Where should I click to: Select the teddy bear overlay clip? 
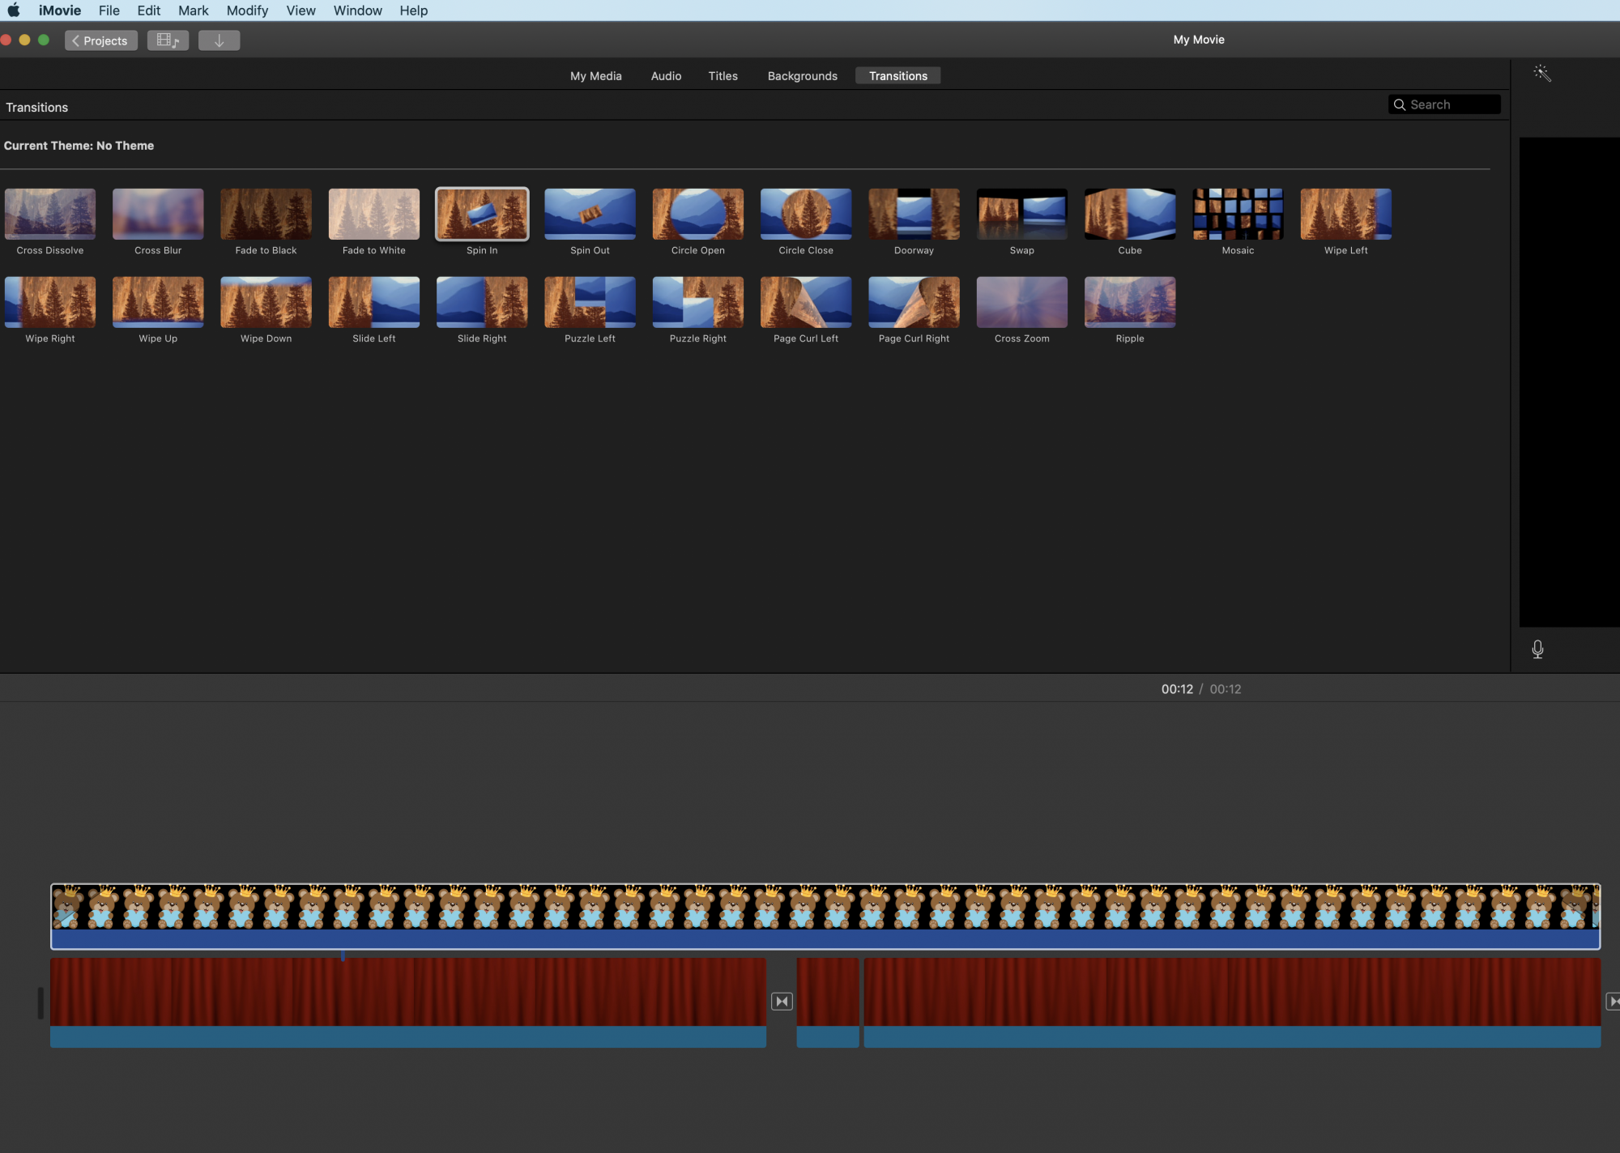[825, 916]
